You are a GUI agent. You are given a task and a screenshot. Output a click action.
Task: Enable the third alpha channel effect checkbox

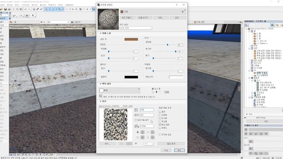(x=160, y=118)
